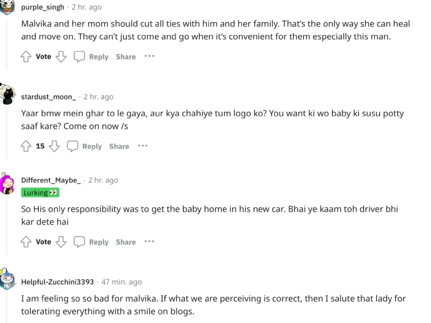Open stardust_moon_ user profile link
The height and width of the screenshot is (323, 431).
pos(49,97)
